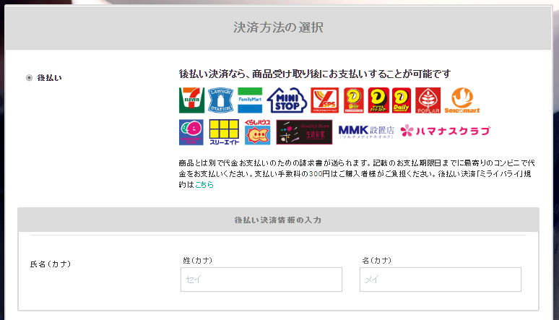559x320 pixels.
Task: Click the paragraph mentioning 支払い手数料の300円
Action: pyautogui.click(x=357, y=174)
